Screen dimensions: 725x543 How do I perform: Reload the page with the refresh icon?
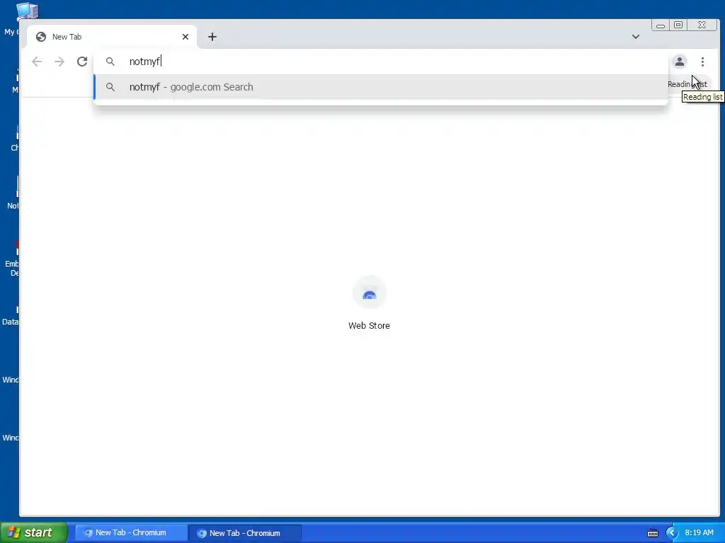coord(82,62)
